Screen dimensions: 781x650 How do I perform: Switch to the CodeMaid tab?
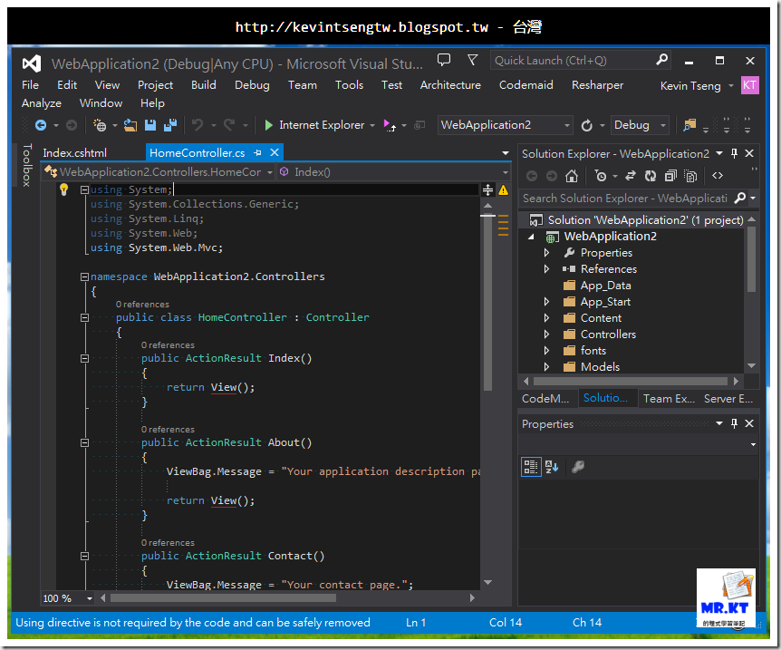click(545, 399)
